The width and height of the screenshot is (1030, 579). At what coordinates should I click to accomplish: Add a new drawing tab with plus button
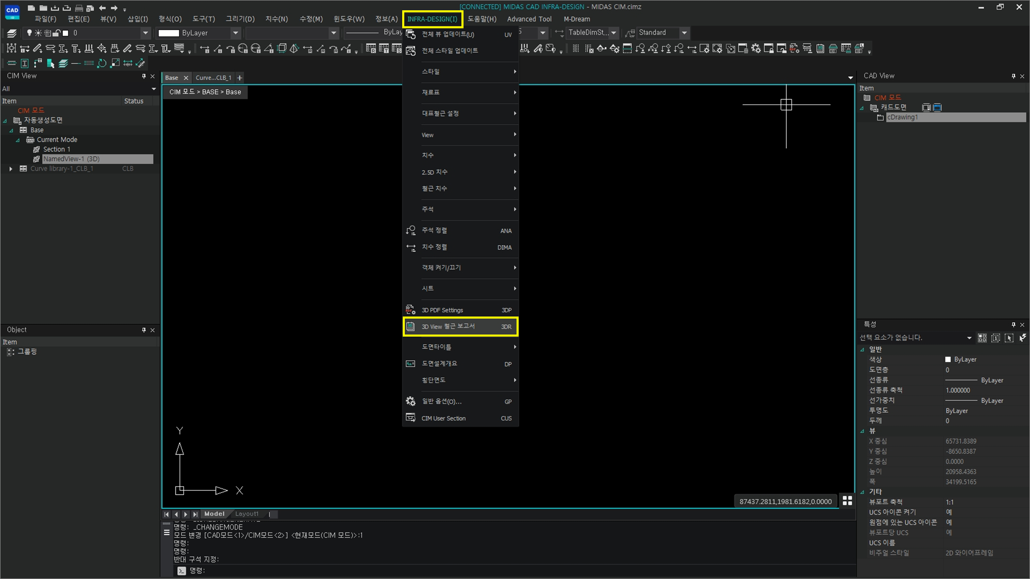pyautogui.click(x=239, y=78)
